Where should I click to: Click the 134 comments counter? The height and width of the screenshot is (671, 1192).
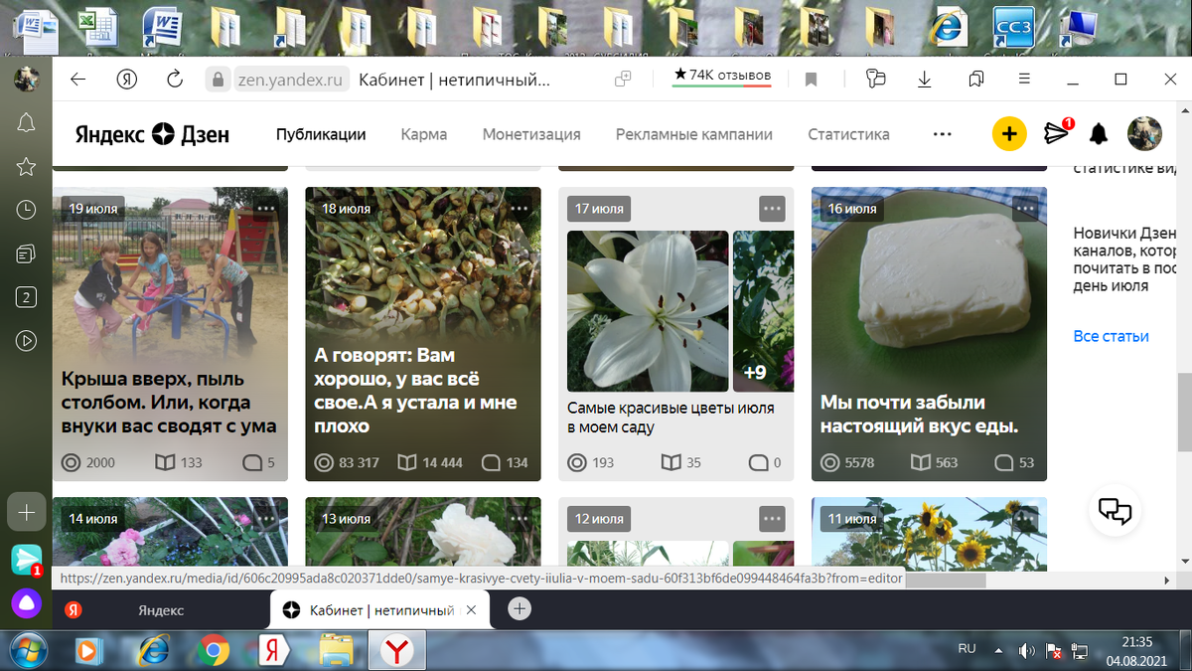[505, 462]
